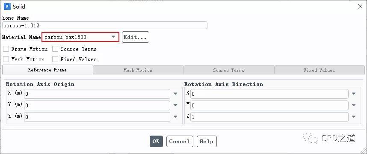Click the Cancel button
367x154 pixels.
[x=180, y=141]
